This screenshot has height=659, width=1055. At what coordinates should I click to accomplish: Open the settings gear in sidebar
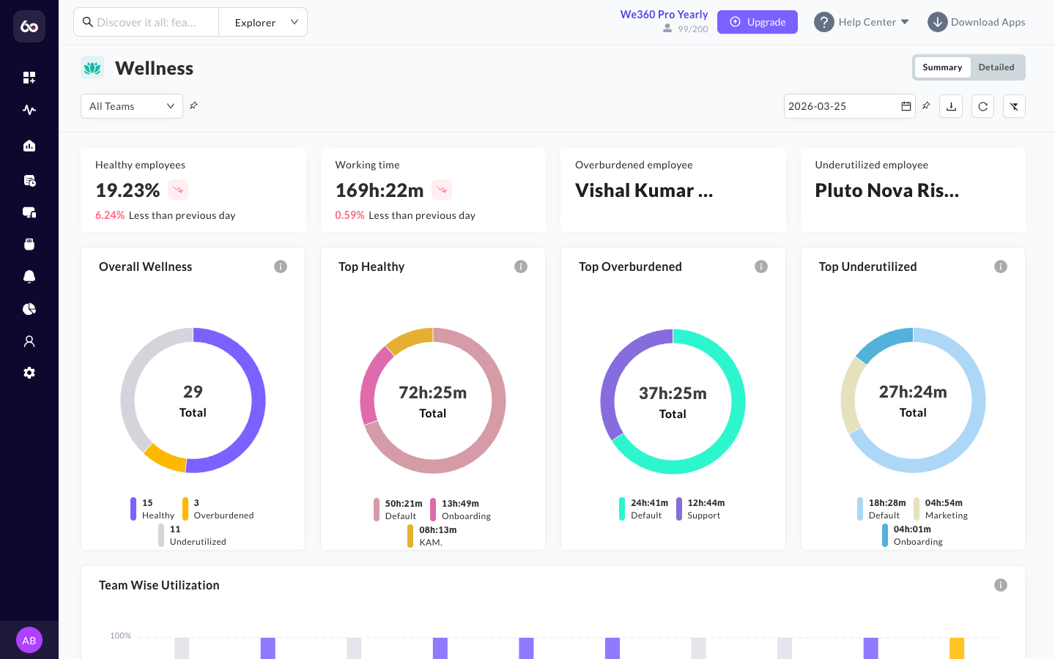(29, 373)
